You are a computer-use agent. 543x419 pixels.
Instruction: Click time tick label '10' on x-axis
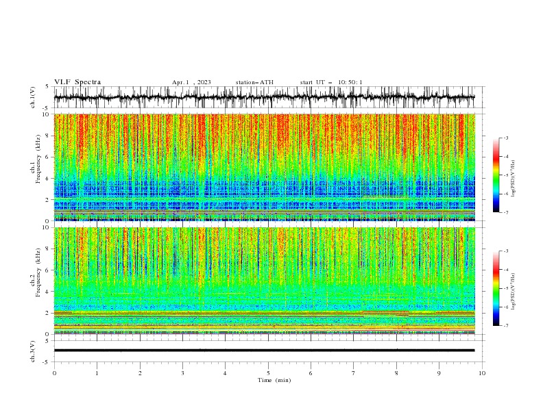[482, 373]
